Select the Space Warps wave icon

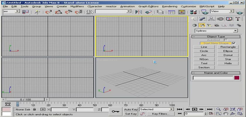pyautogui.click(x=231, y=25)
